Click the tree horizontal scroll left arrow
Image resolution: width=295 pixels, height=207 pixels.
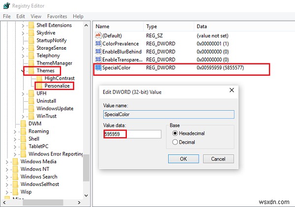(4, 203)
